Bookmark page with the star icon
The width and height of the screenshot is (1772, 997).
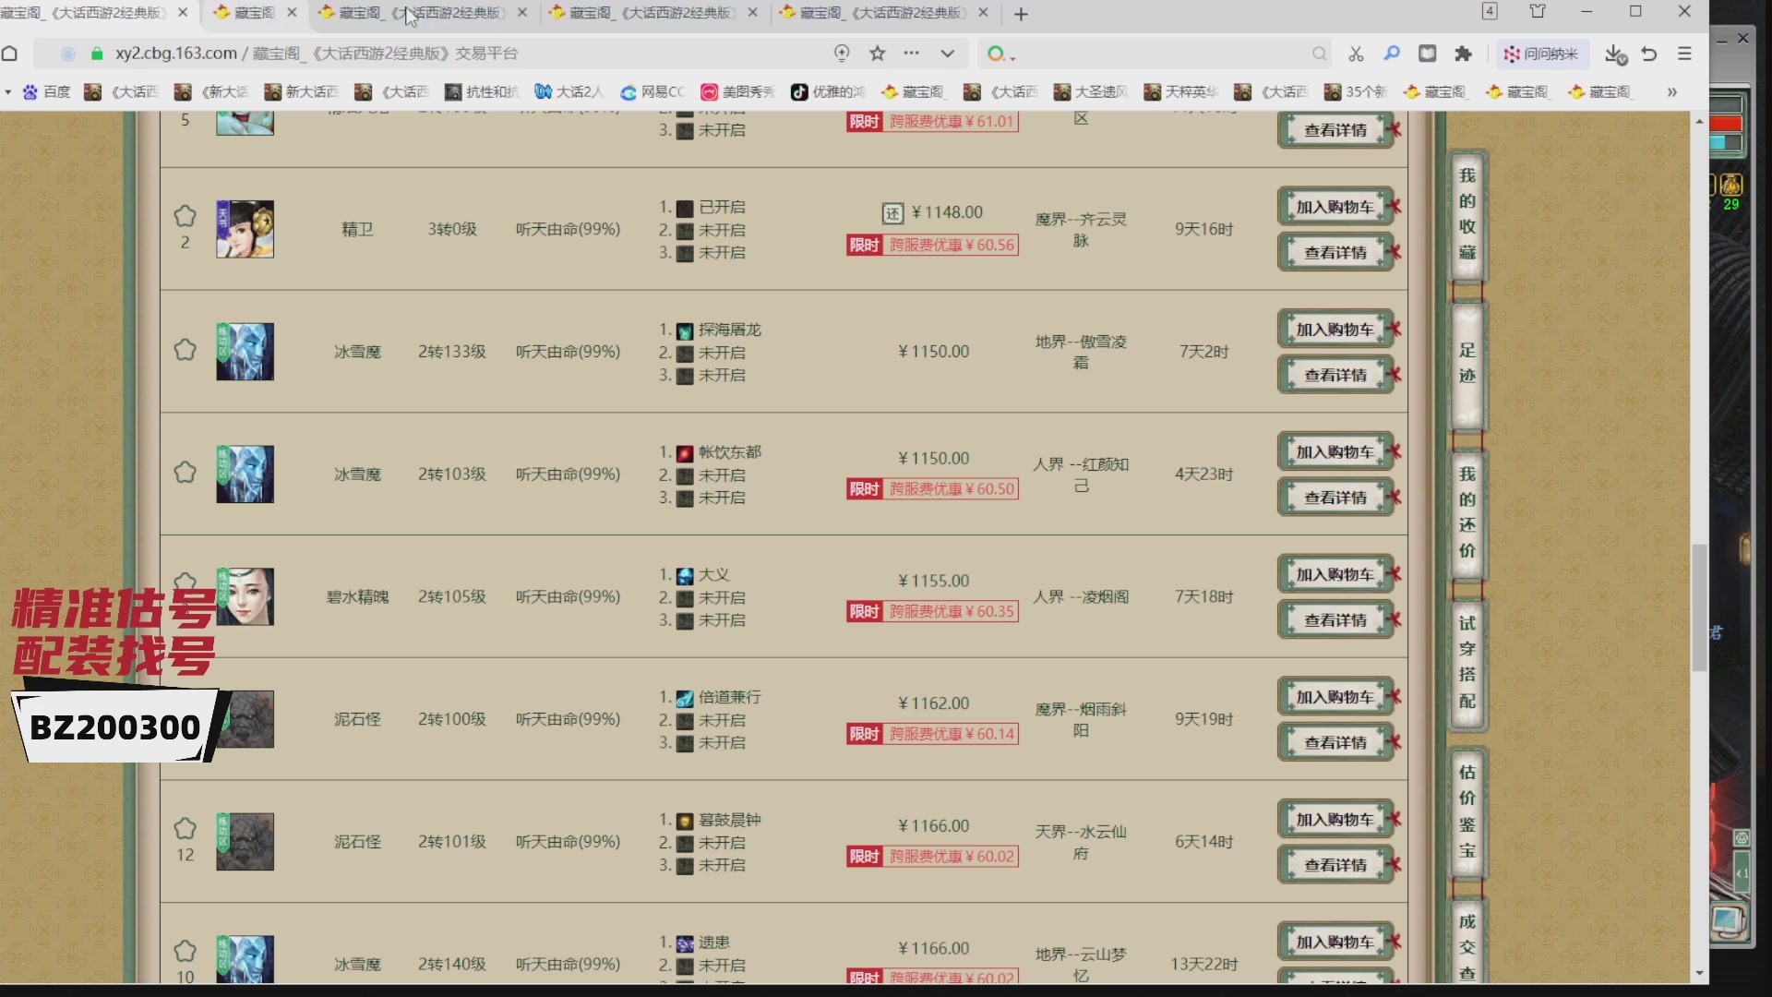(878, 54)
